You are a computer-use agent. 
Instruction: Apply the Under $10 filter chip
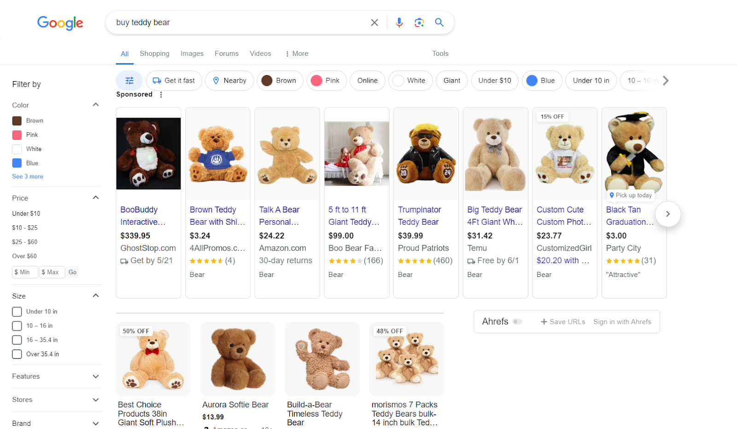pyautogui.click(x=495, y=81)
